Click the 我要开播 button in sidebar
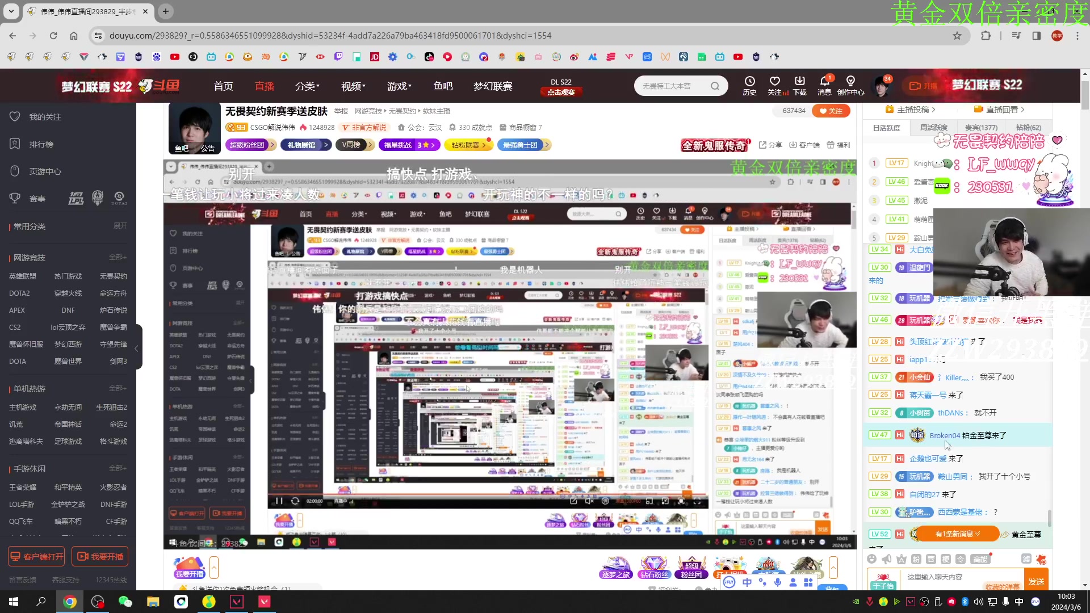Viewport: 1090px width, 613px height. coord(100,557)
